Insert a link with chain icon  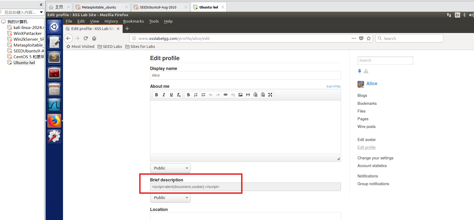tap(226, 95)
